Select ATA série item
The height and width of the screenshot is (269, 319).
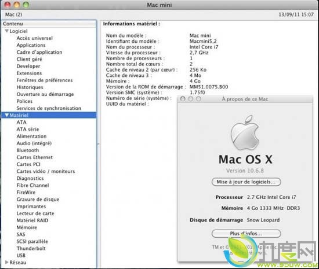click(28, 129)
